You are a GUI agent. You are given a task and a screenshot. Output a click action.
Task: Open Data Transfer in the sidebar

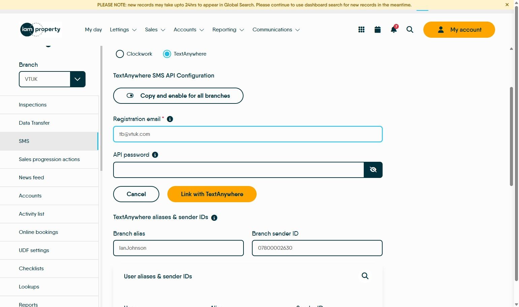coord(49,123)
